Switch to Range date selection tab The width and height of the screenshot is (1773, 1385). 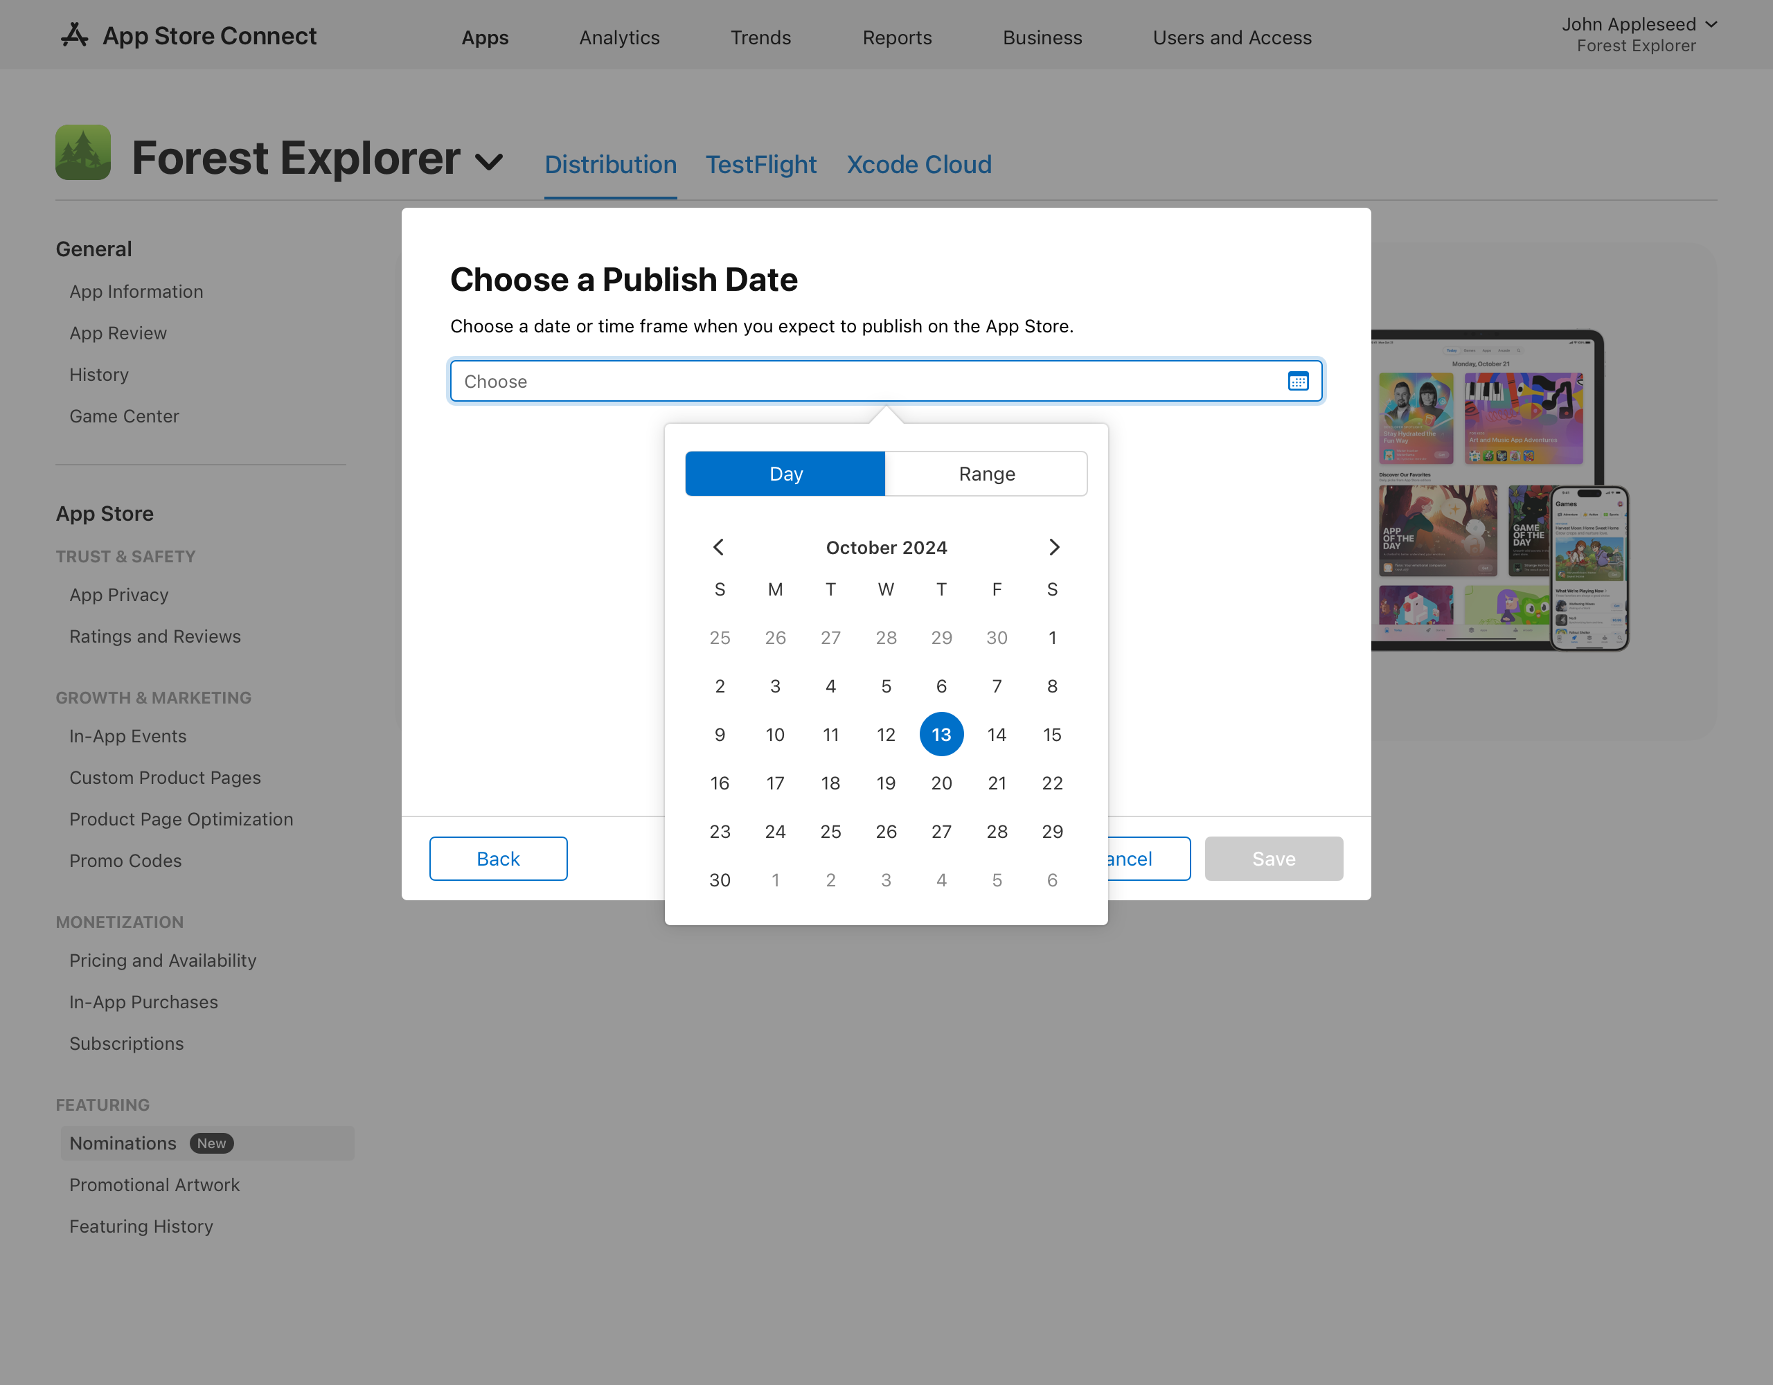pos(987,472)
